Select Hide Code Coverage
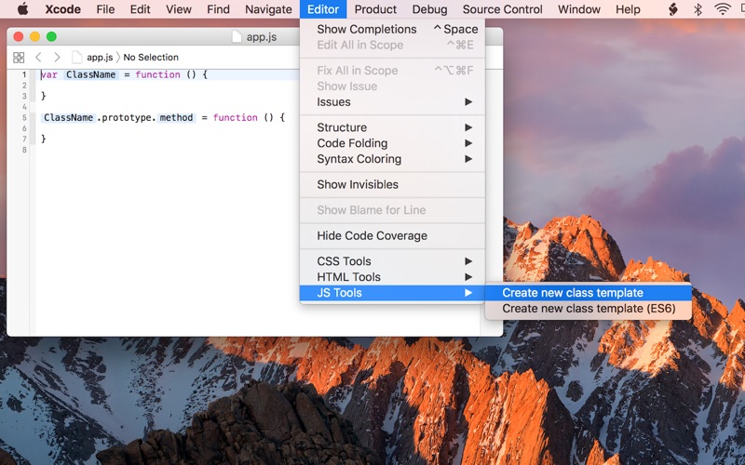Image resolution: width=745 pixels, height=465 pixels. [392, 235]
